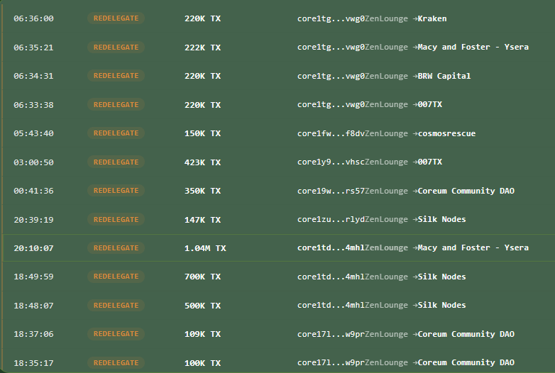Open core171...w9pr address in the 18:37:06 row
This screenshot has width=555, height=373.
(x=331, y=334)
